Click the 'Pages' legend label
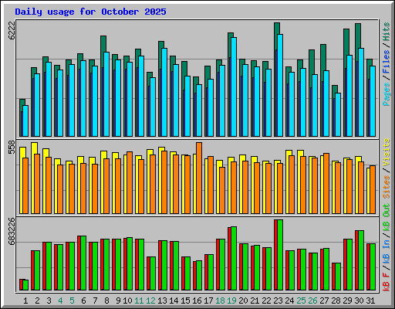 coord(386,94)
